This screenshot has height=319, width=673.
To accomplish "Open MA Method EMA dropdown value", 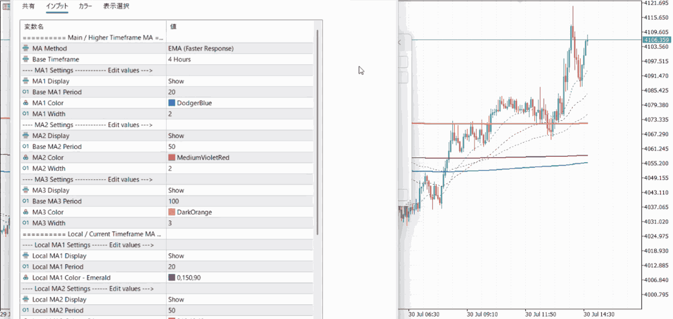I will [x=239, y=48].
